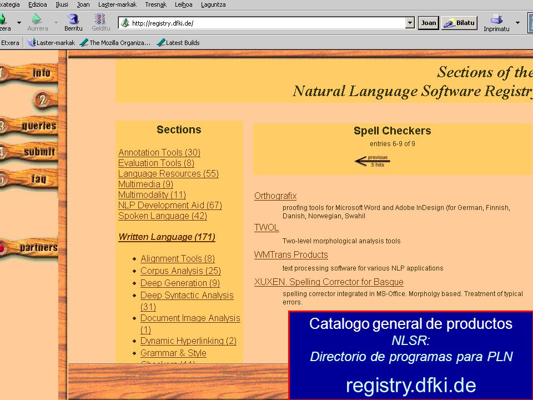This screenshot has width=533, height=400.
Task: Focus the URL address field
Action: [x=267, y=23]
